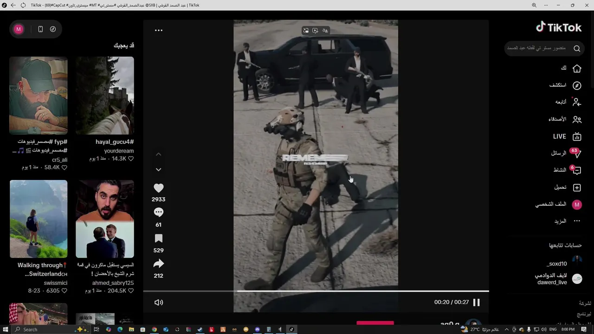Click the search magnifier icon in TikTok
This screenshot has width=594, height=334.
577,48
